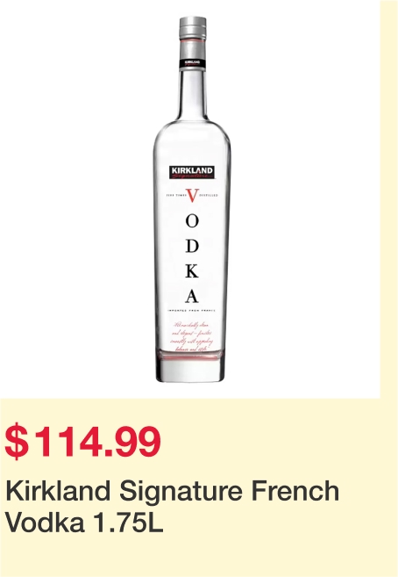Click the letter D on the bottle
Viewport: 398px width, 577px height.
pyautogui.click(x=192, y=246)
